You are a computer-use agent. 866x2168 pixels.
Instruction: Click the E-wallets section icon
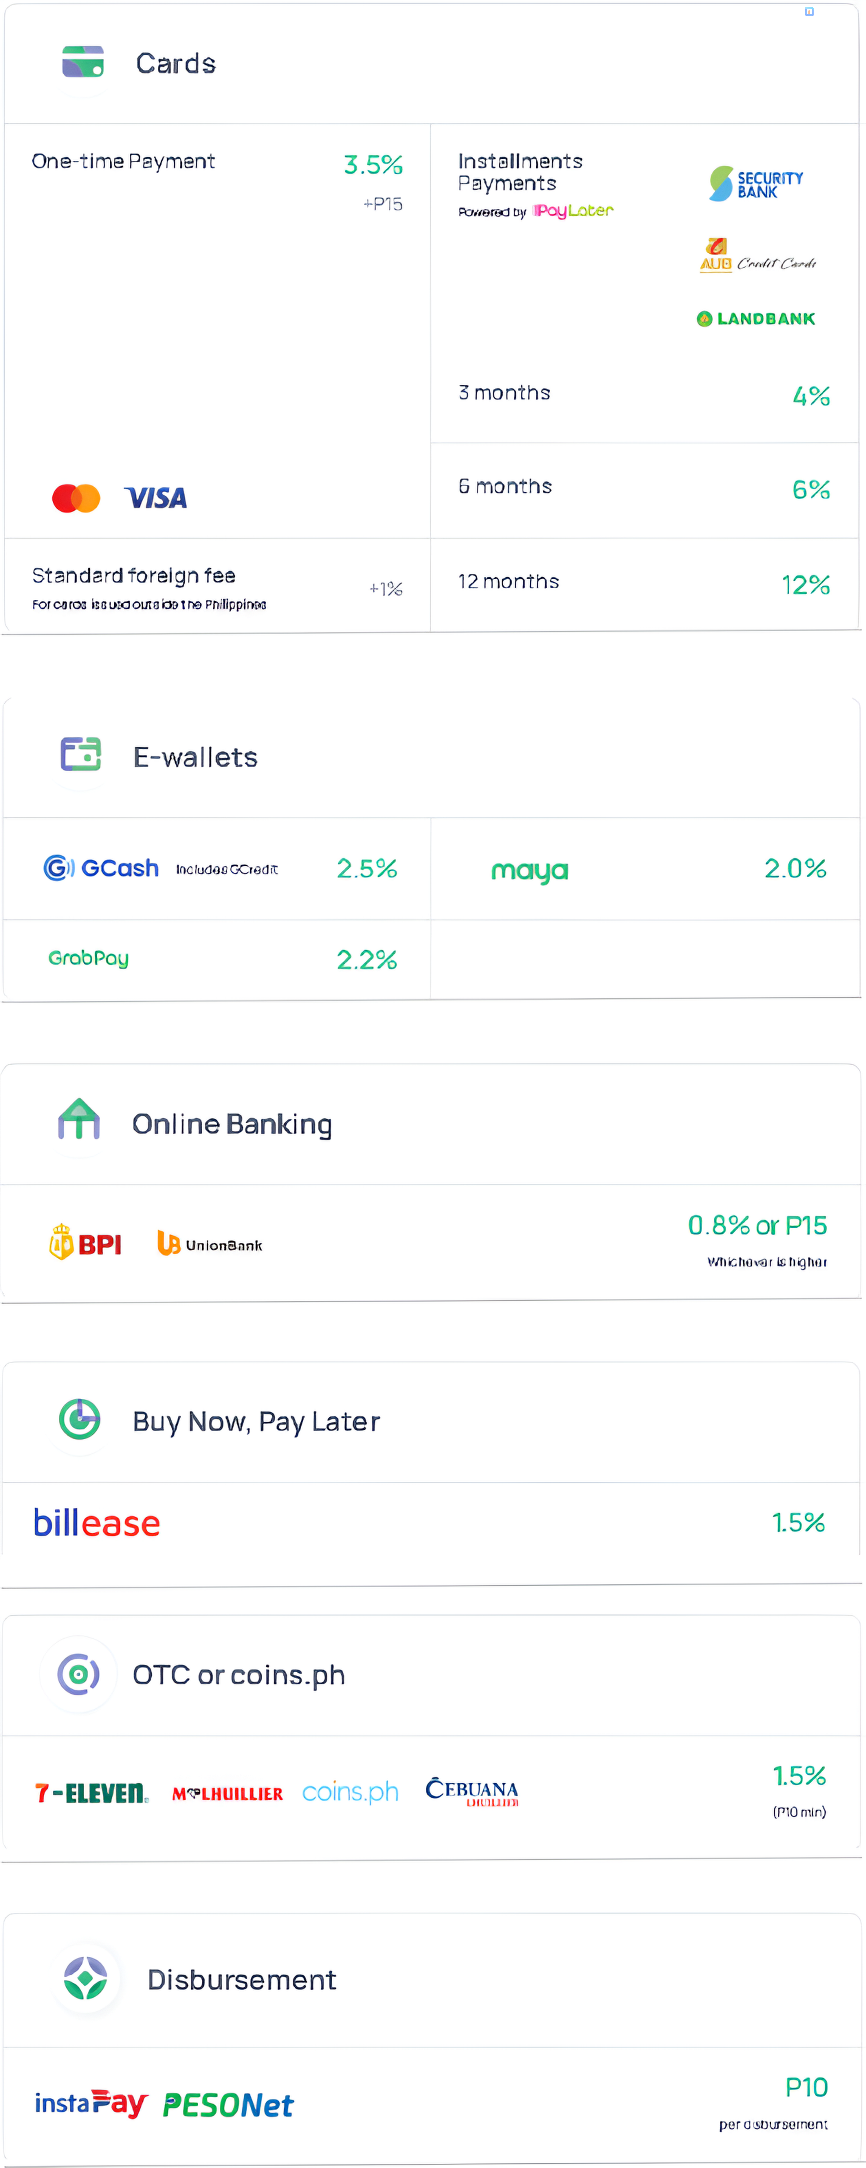click(81, 754)
